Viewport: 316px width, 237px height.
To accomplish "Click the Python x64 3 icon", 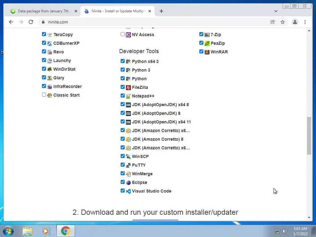I will coord(128,62).
